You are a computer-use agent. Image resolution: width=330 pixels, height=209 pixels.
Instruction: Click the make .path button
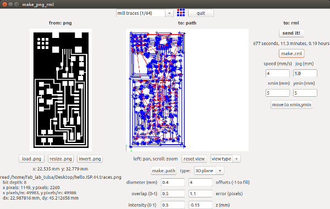click(163, 170)
